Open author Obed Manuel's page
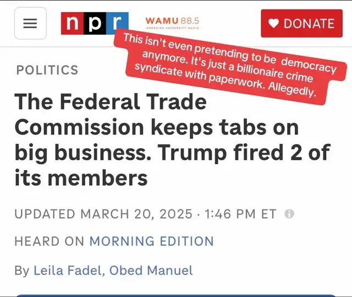Viewport: 352px width, 297px height. 151,270
